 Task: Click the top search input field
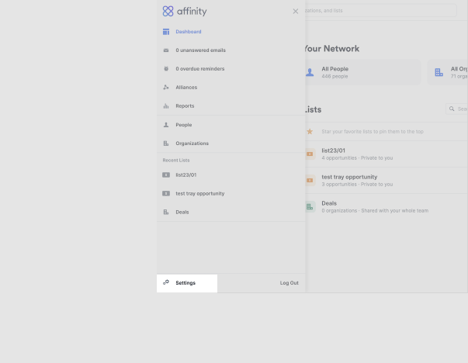pyautogui.click(x=380, y=11)
